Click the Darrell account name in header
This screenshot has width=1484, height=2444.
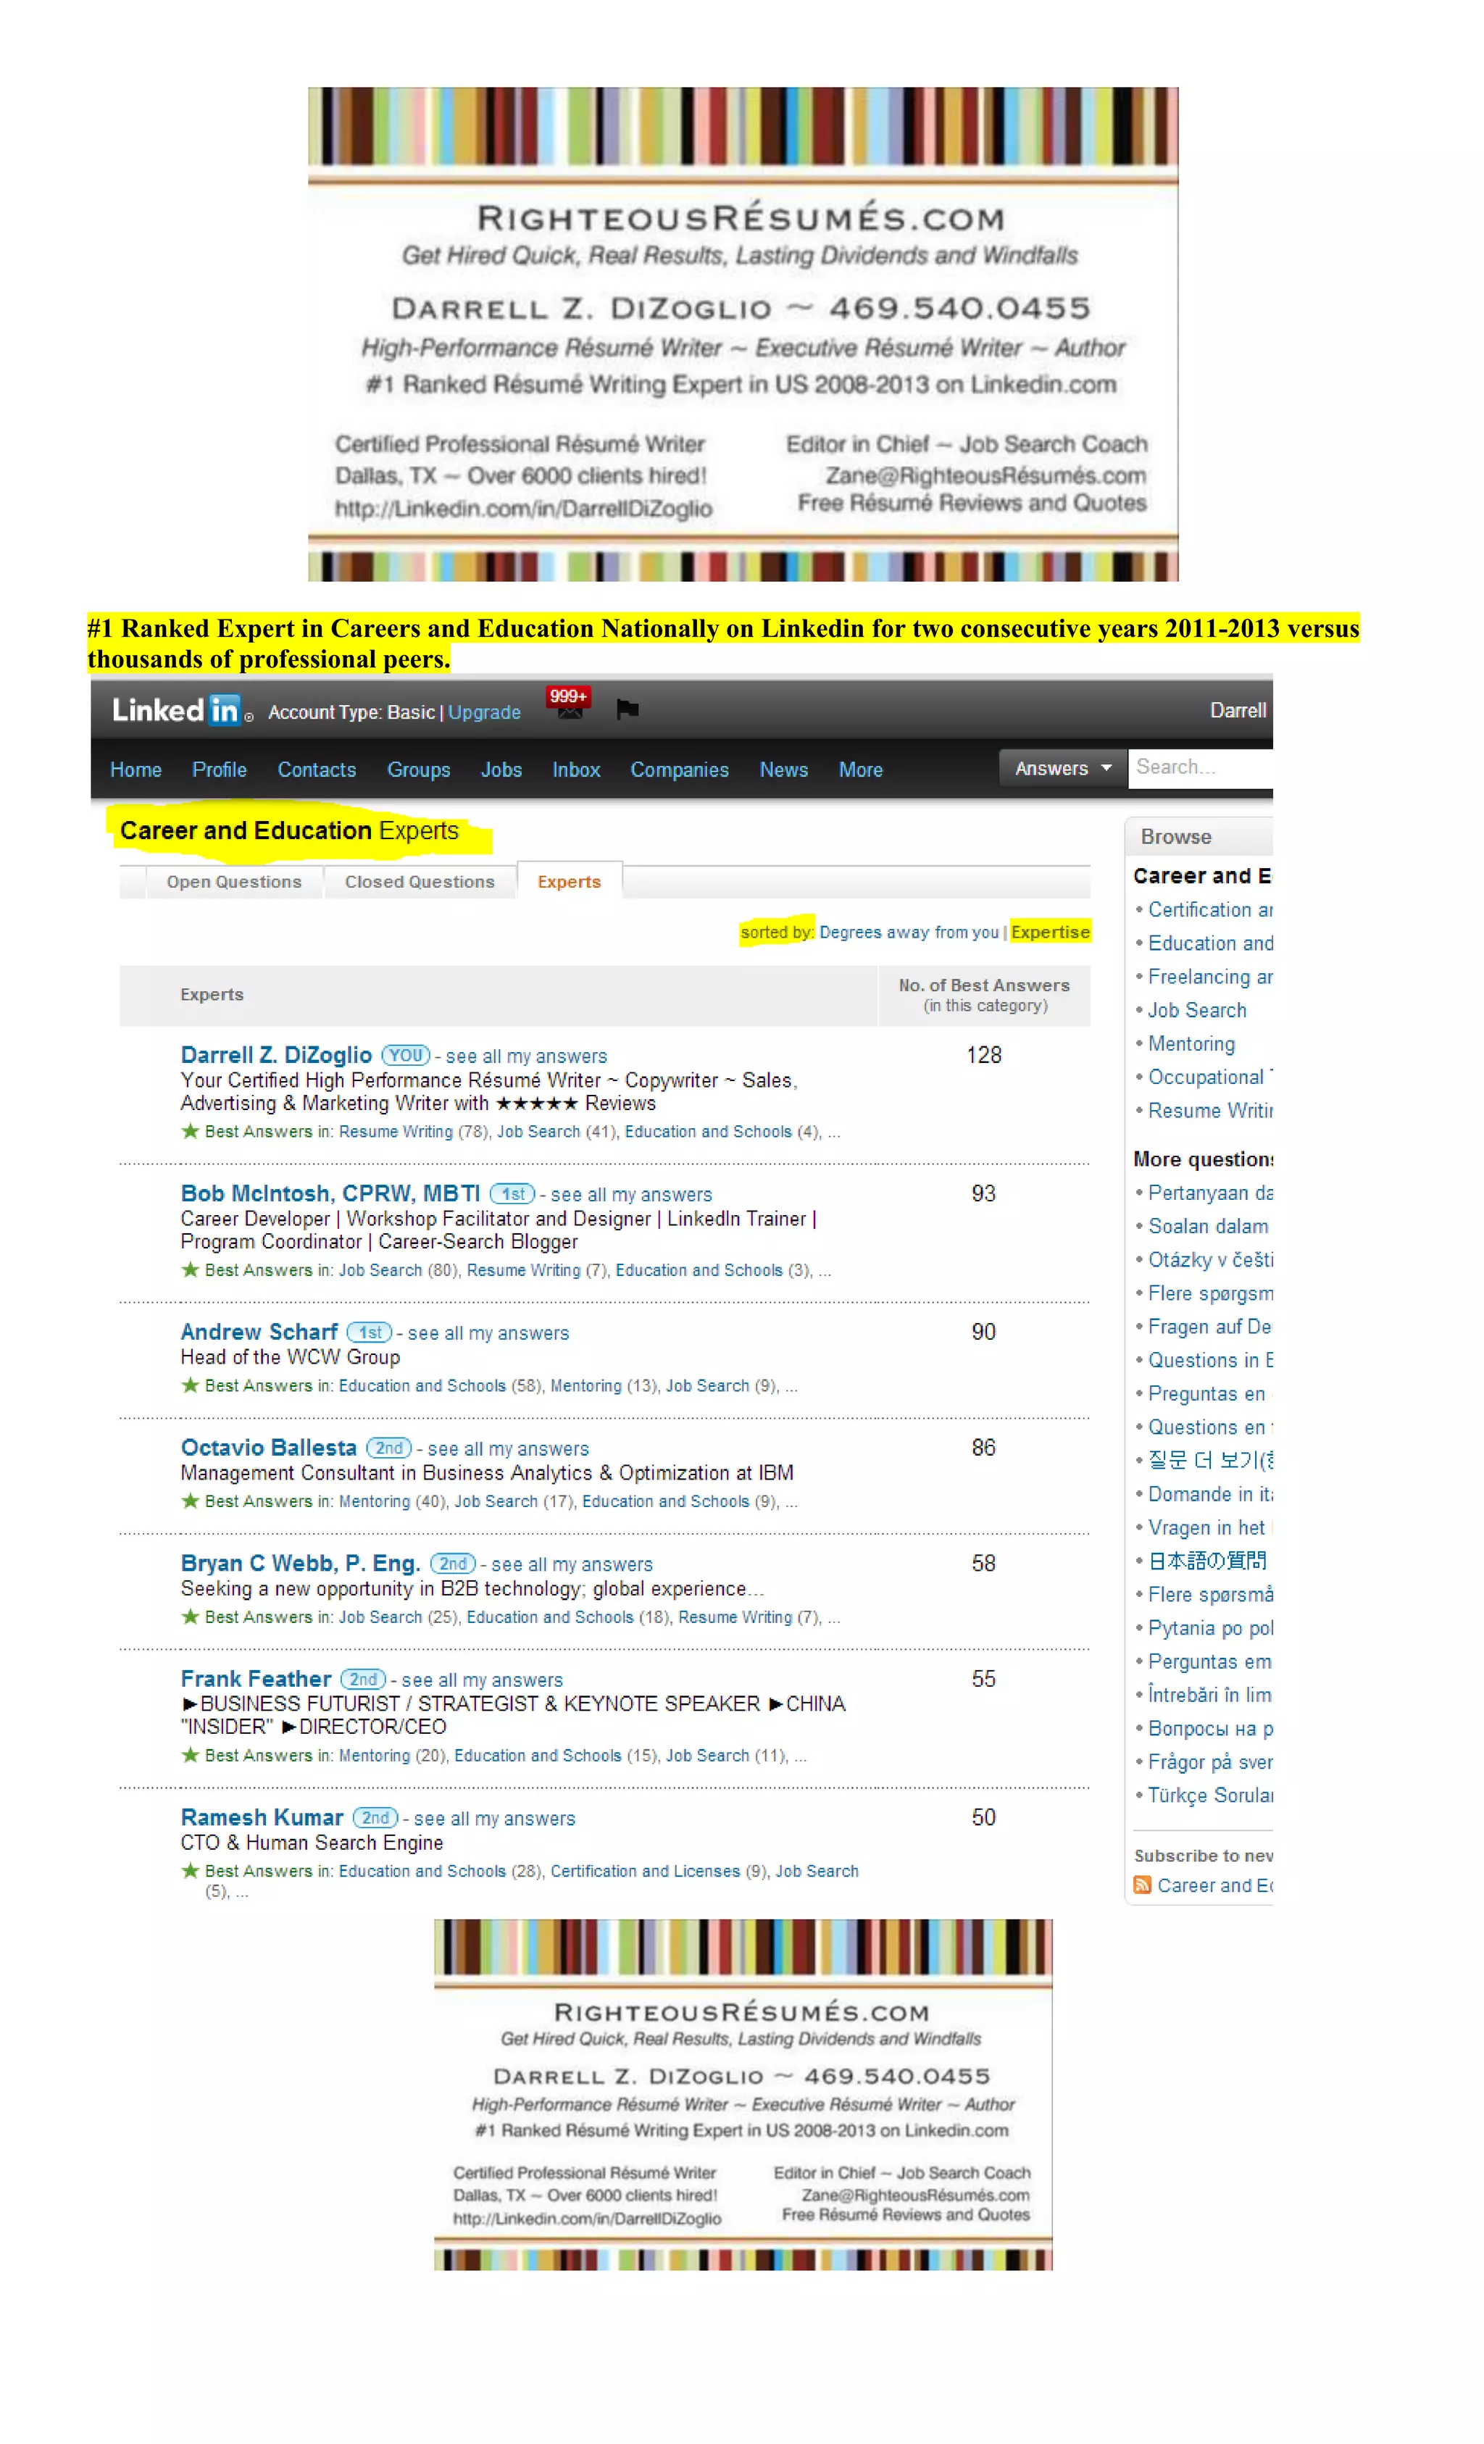(x=1238, y=710)
